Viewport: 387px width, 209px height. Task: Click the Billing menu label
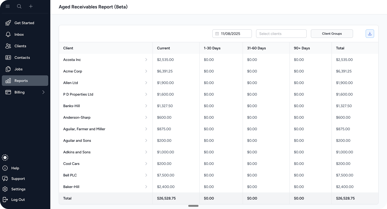coord(19,92)
